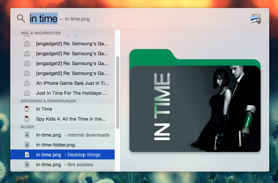The width and height of the screenshot is (278, 183).
Task: Select in-time.png from internet downloads
Action: point(62,135)
